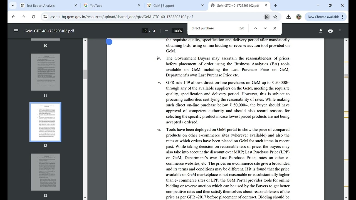Download the PDF from viewer toolbar
The width and height of the screenshot is (356, 200).
pos(321,31)
